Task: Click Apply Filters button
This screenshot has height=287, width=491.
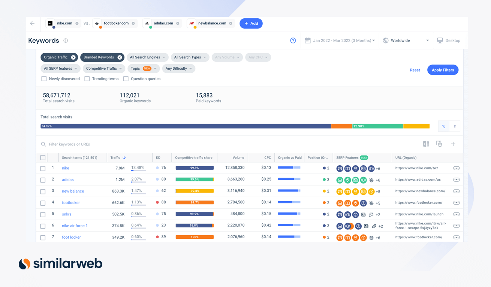Action: coord(443,70)
